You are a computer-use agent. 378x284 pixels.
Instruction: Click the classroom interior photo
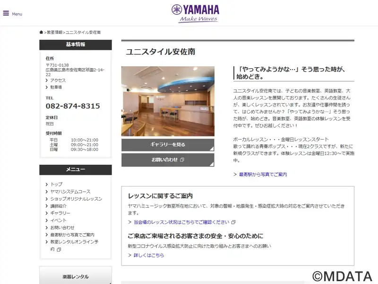point(168,101)
